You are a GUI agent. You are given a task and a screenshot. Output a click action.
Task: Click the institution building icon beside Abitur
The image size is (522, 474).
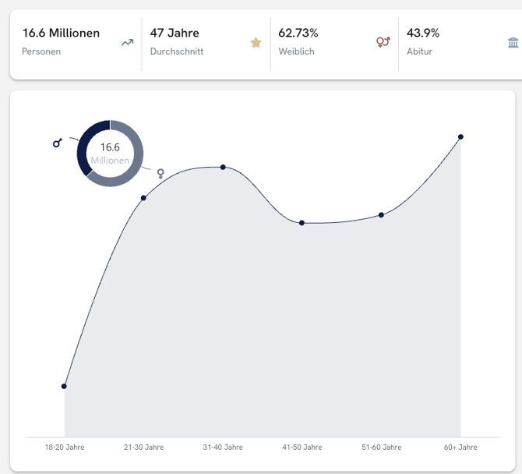coord(513,43)
